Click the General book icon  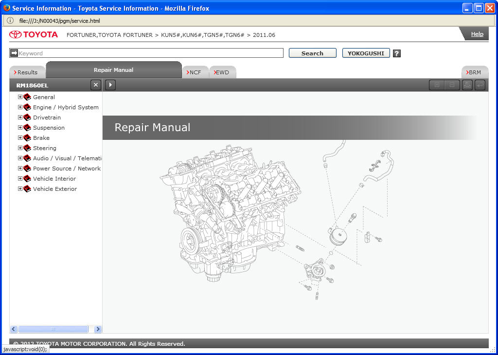point(27,97)
